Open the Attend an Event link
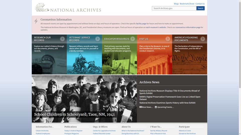This screenshot has height=135, width=241. click(185, 130)
